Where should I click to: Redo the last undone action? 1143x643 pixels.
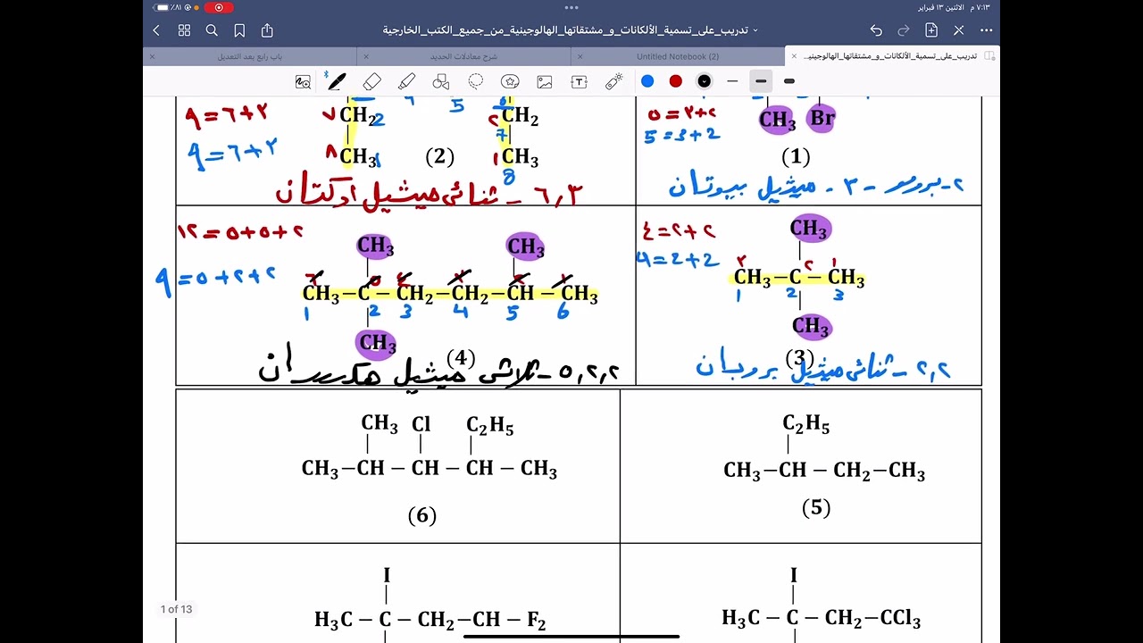click(904, 30)
